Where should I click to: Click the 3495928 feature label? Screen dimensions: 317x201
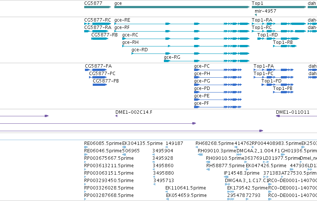click(x=162, y=158)
